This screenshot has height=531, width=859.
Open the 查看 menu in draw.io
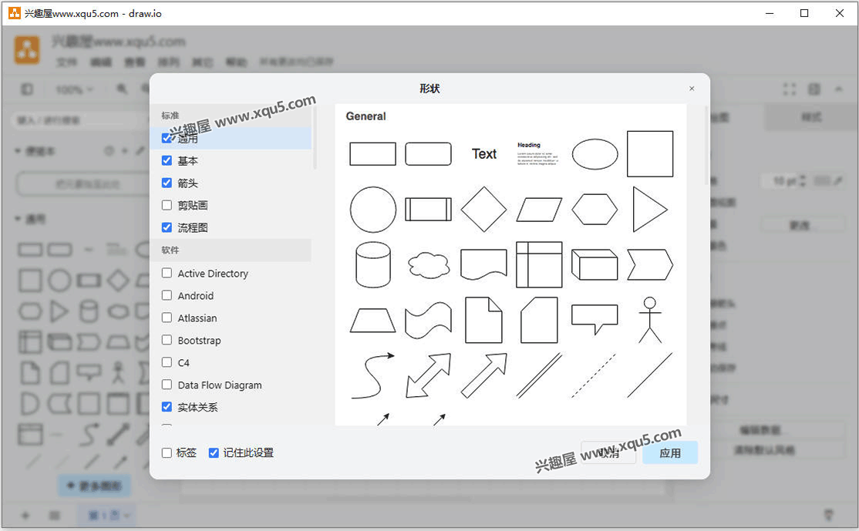pyautogui.click(x=135, y=62)
